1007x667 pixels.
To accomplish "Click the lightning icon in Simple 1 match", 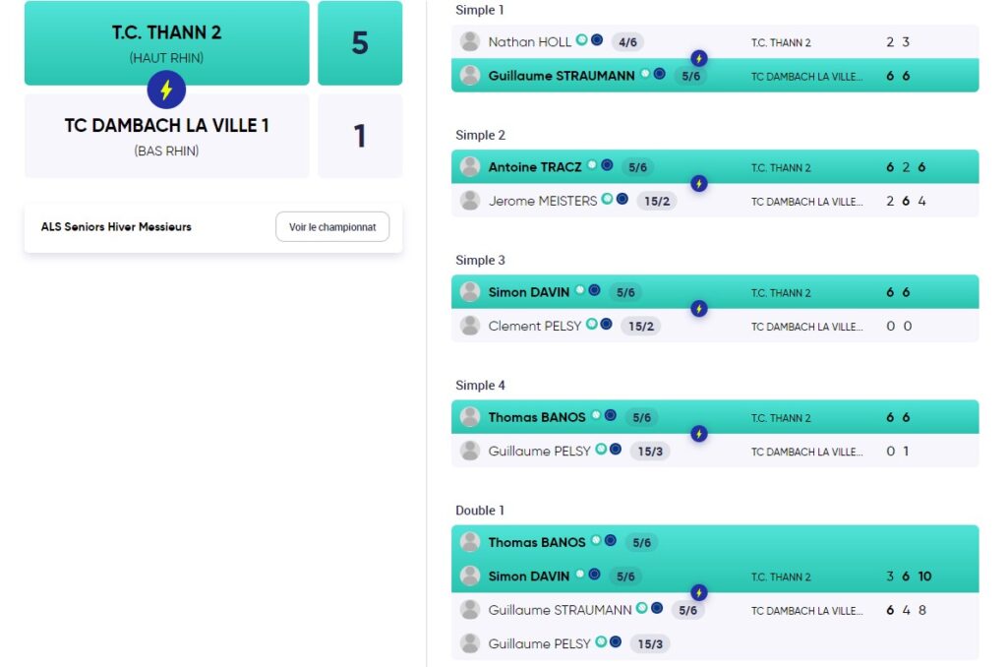I will coord(699,58).
